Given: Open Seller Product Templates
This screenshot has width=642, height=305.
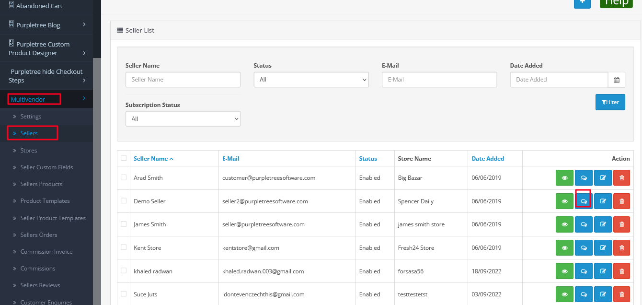Looking at the screenshot, I should pyautogui.click(x=53, y=218).
